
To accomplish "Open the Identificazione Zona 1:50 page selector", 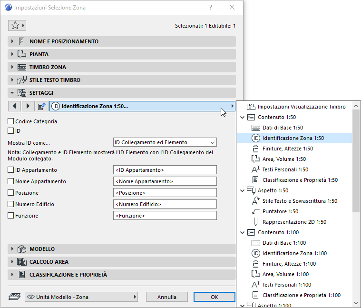I will click(x=142, y=106).
